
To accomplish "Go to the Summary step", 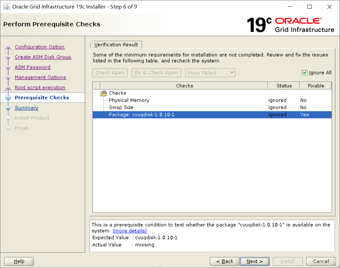I will click(26, 108).
